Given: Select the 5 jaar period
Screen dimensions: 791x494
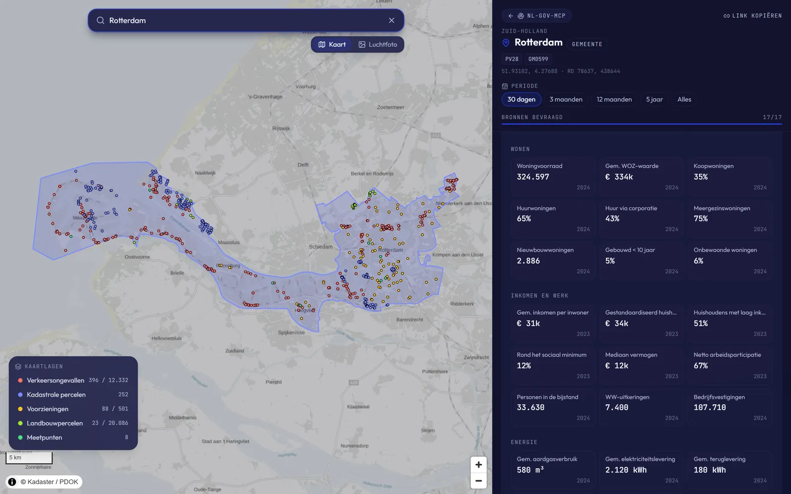Looking at the screenshot, I should click(x=654, y=99).
